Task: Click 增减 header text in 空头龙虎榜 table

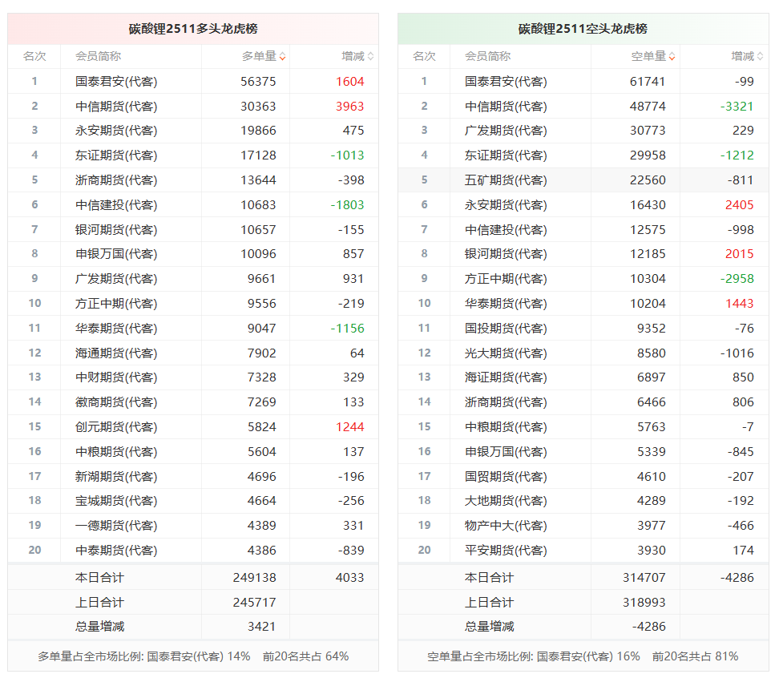Action: coord(742,57)
